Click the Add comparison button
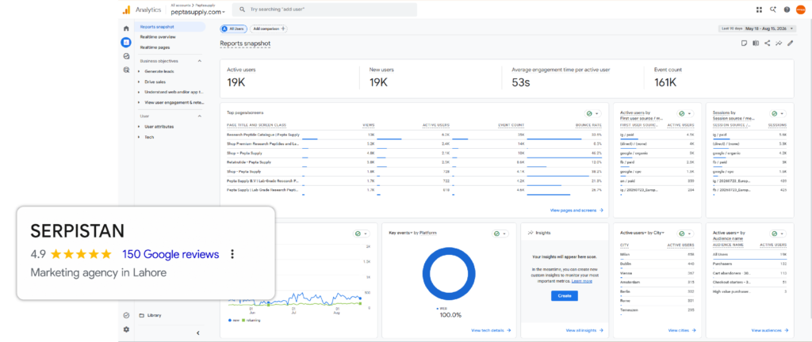The height and width of the screenshot is (342, 812). (x=269, y=29)
